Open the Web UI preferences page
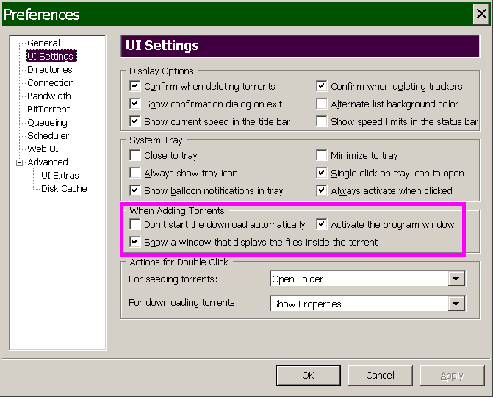The height and width of the screenshot is (397, 493). [x=43, y=149]
